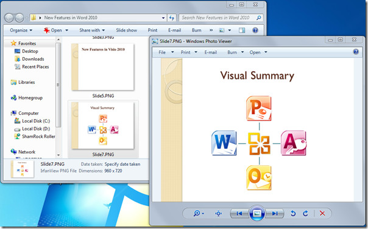The height and width of the screenshot is (229, 368).
Task: Select Computer in navigation pane
Action: click(28, 113)
